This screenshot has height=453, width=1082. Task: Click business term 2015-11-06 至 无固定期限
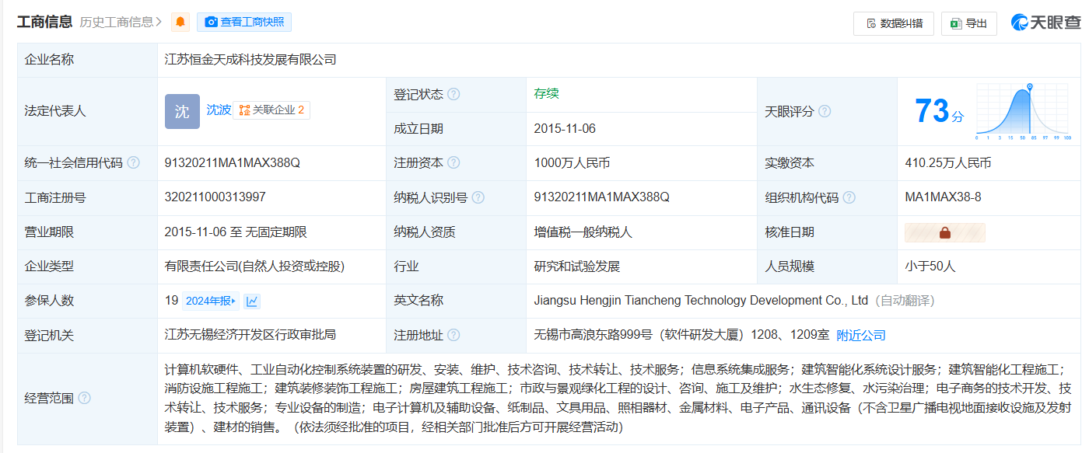pos(236,232)
